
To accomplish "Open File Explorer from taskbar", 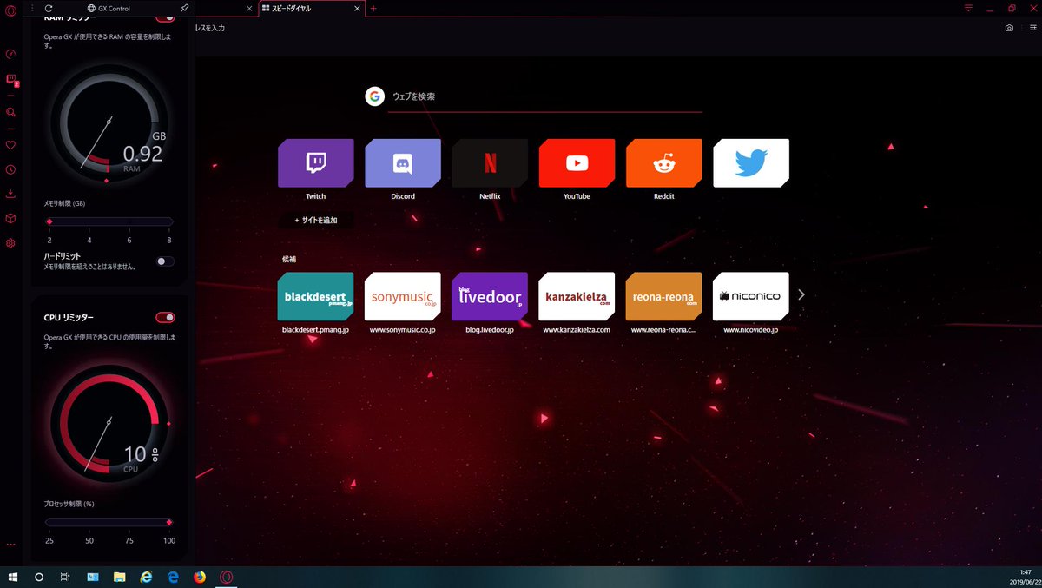I will [x=120, y=577].
